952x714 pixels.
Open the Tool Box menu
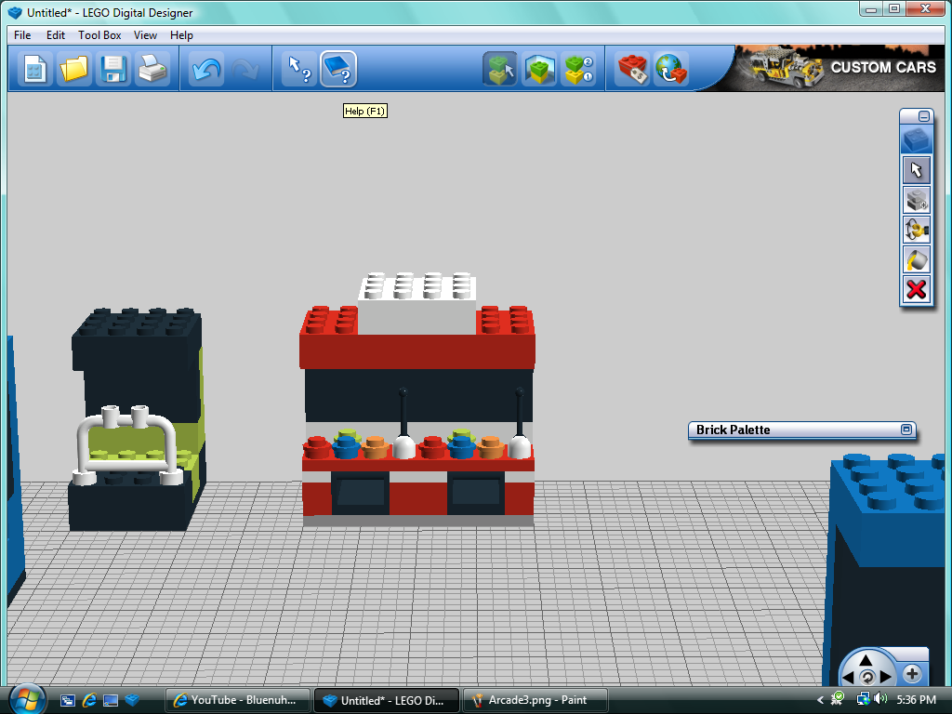pyautogui.click(x=99, y=35)
